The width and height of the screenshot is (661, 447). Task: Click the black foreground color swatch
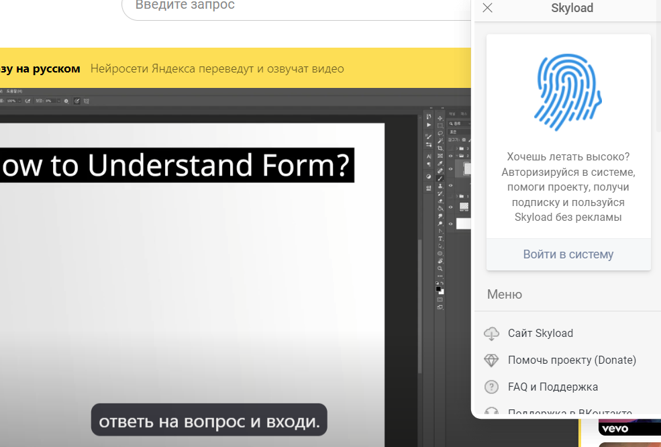[438, 289]
